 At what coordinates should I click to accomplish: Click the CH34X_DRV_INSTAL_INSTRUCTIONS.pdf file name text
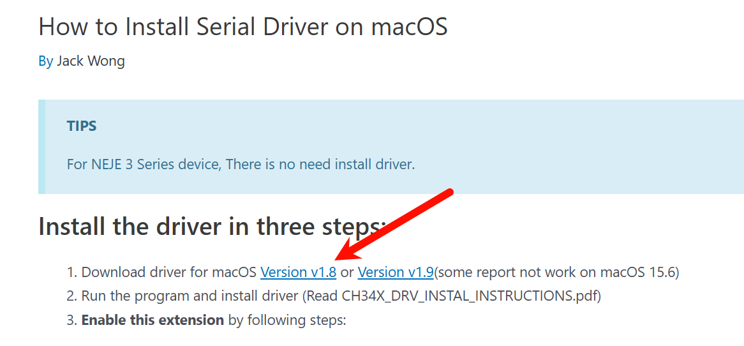pos(471,296)
